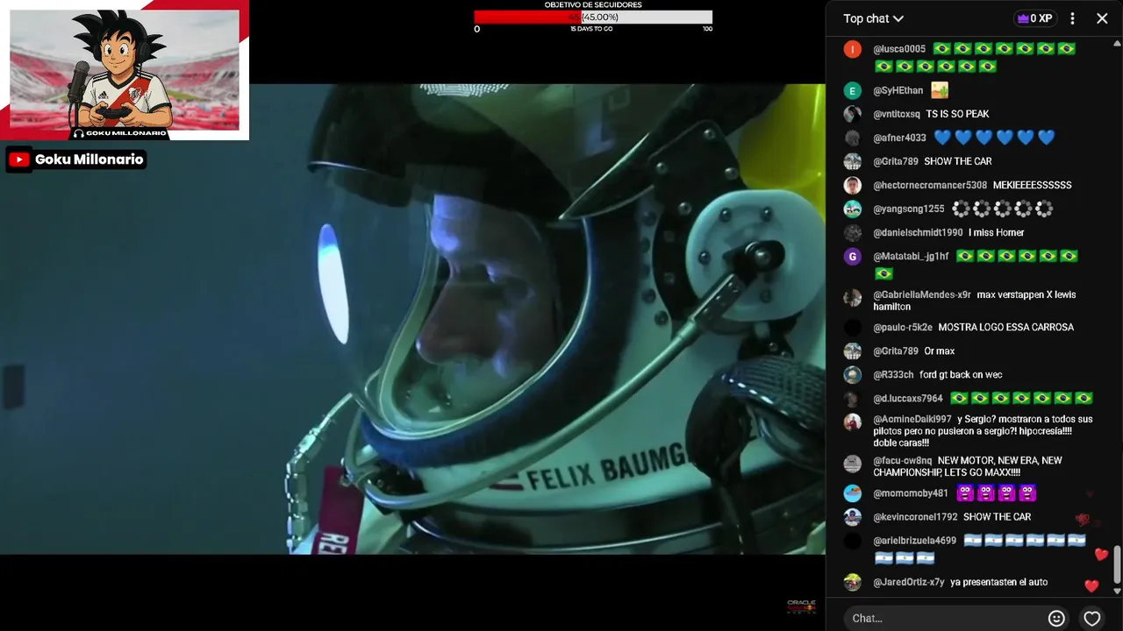Select username @SyHEthan

tap(898, 90)
